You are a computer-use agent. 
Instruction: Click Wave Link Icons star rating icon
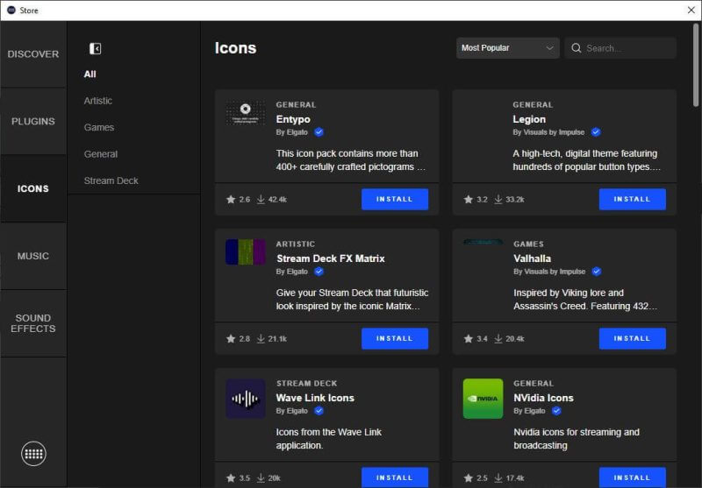point(231,478)
